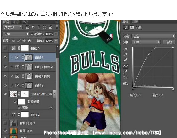The height and width of the screenshot is (138, 177).
Task: Open the 置换 filter blending options icon
Action: (52, 108)
